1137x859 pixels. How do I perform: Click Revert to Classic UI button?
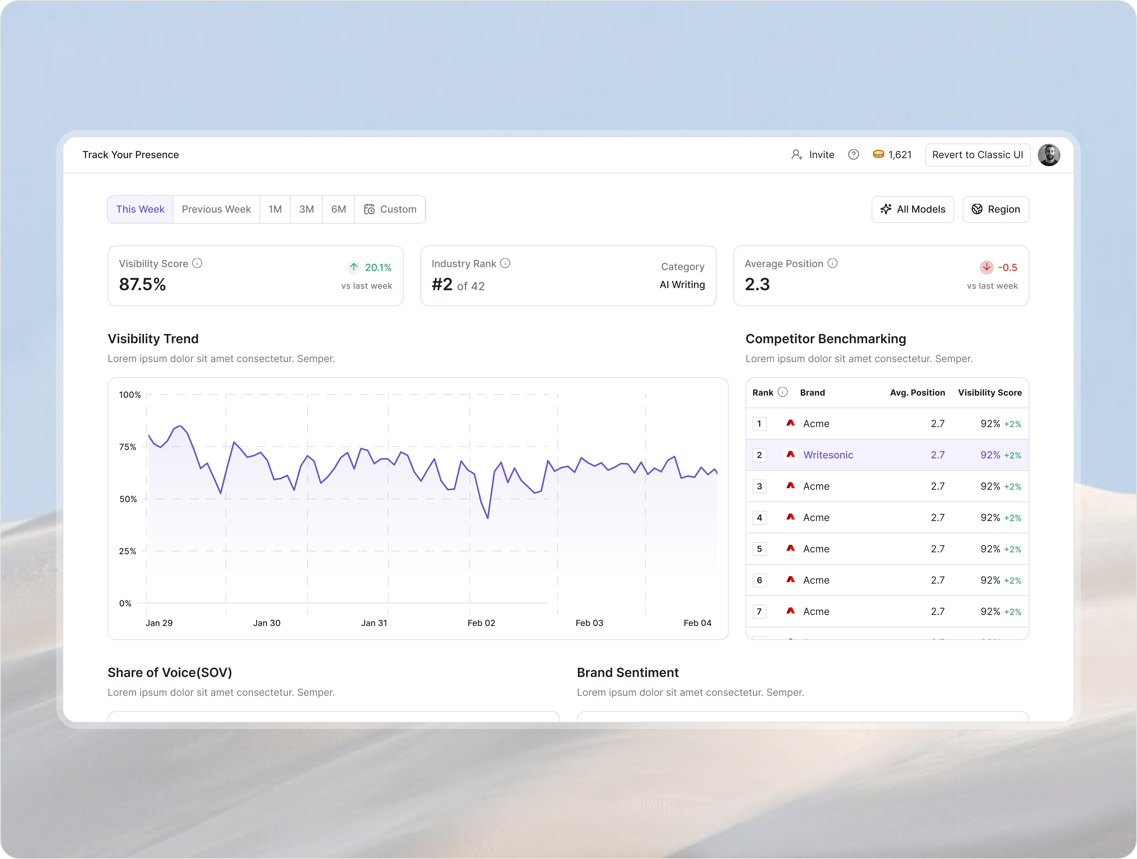[977, 155]
